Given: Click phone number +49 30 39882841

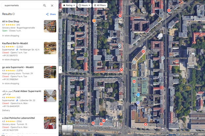Looking at the screenshot, I should [10, 79].
